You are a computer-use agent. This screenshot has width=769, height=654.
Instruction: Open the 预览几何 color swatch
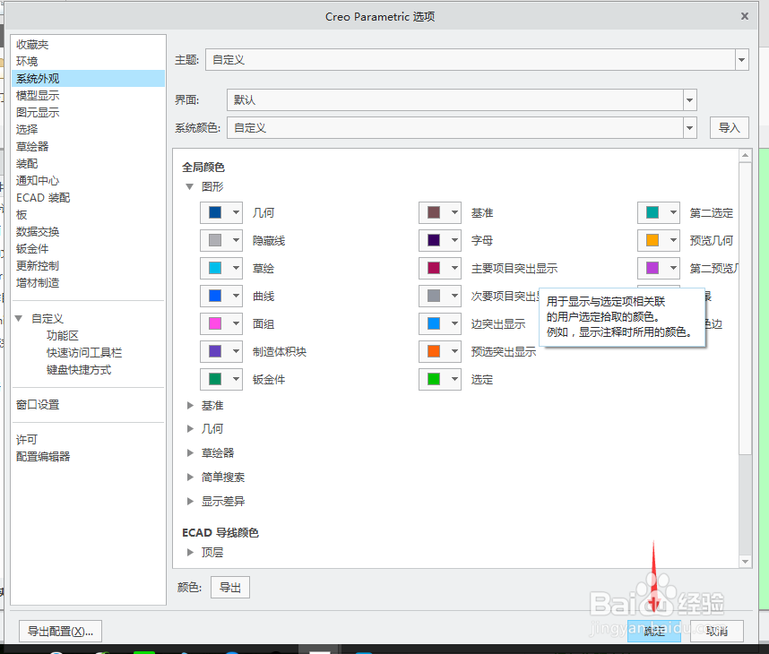pyautogui.click(x=659, y=240)
